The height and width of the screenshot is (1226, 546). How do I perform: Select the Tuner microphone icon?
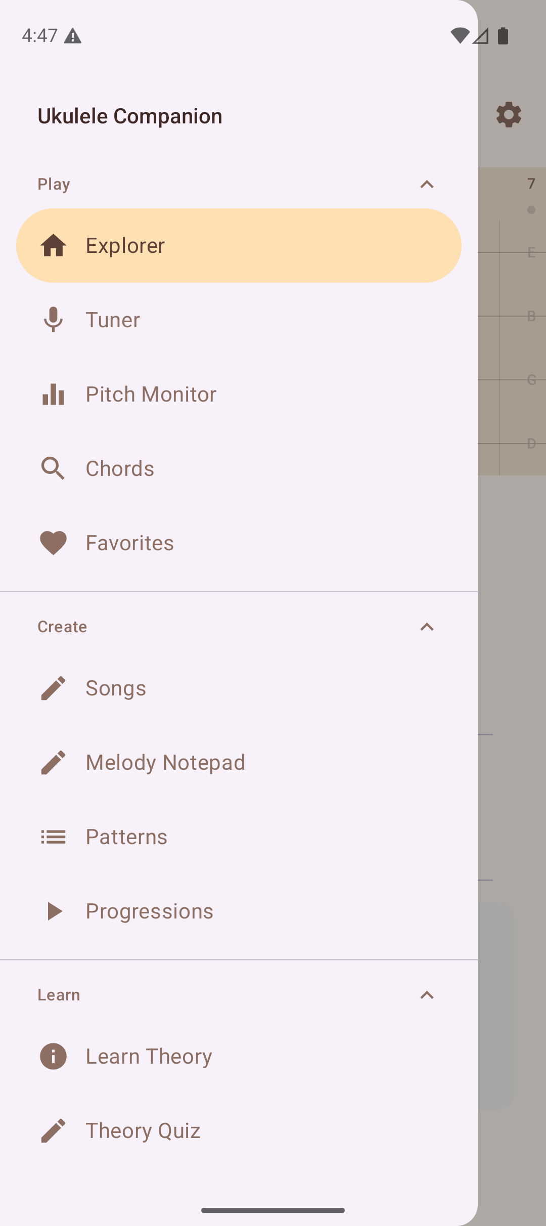53,320
